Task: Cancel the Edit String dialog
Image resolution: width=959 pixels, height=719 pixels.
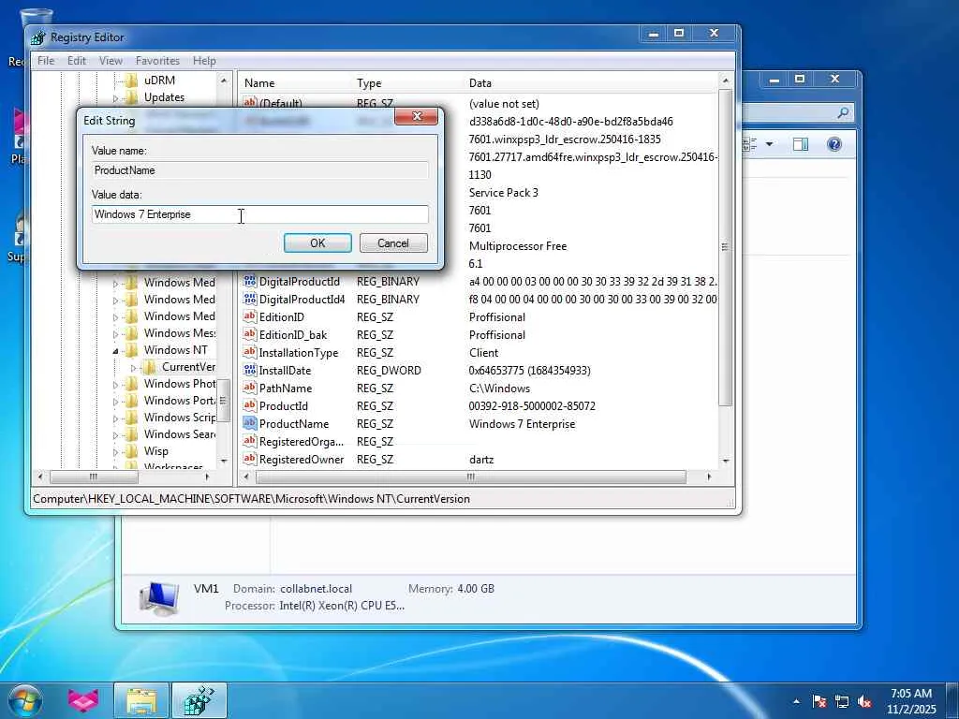Action: point(393,242)
